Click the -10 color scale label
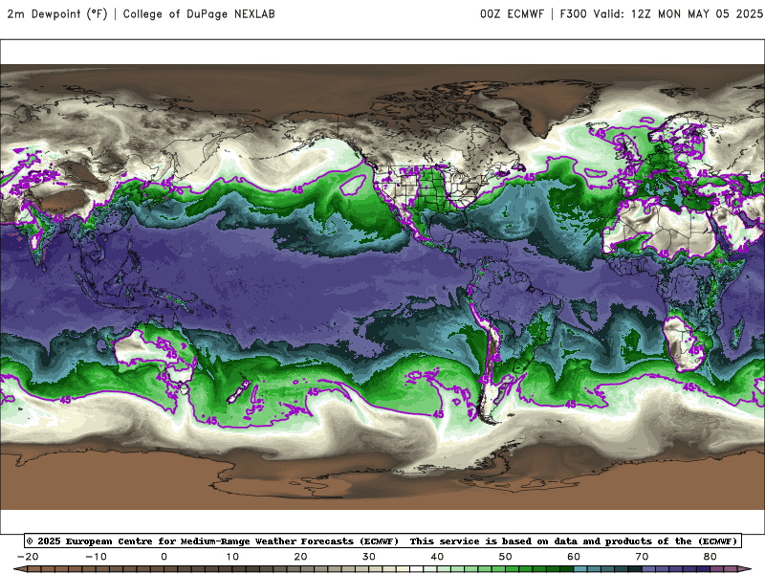Screen dimensions: 765x574 click(96, 557)
